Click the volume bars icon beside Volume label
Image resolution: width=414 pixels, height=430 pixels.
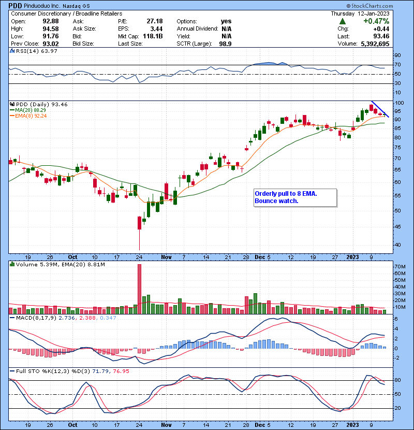tap(12, 264)
